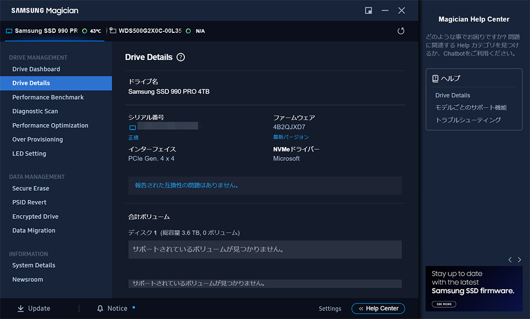Open Notice panel

(x=112, y=308)
